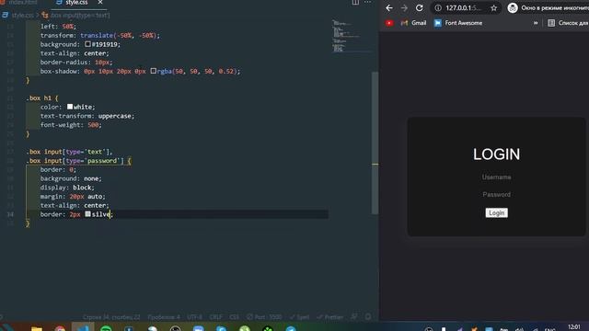
Task: Click the '.box h1 {' selector line
Action: 42,98
